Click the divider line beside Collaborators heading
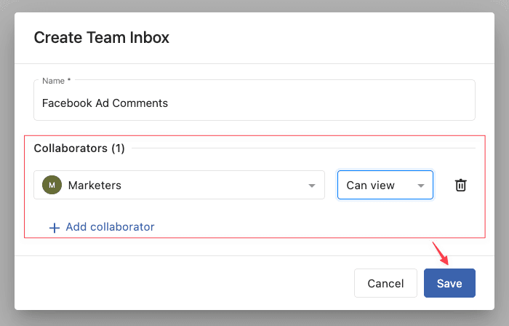Viewport: 509px width, 326px height. (303, 148)
